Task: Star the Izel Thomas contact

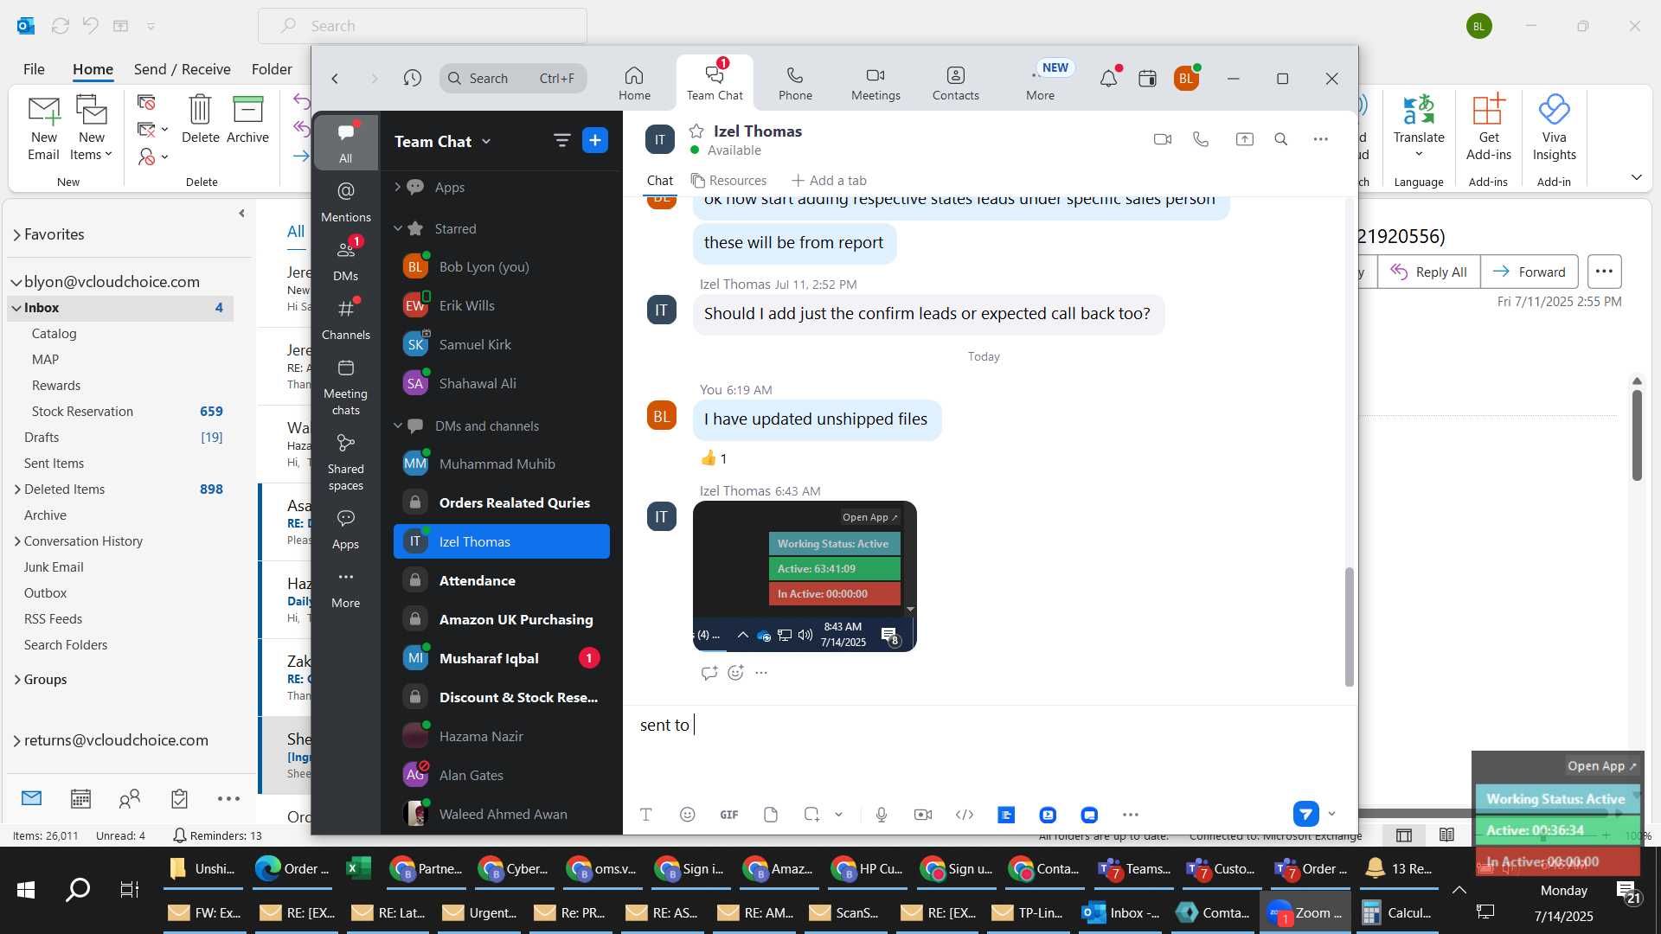Action: click(x=696, y=131)
